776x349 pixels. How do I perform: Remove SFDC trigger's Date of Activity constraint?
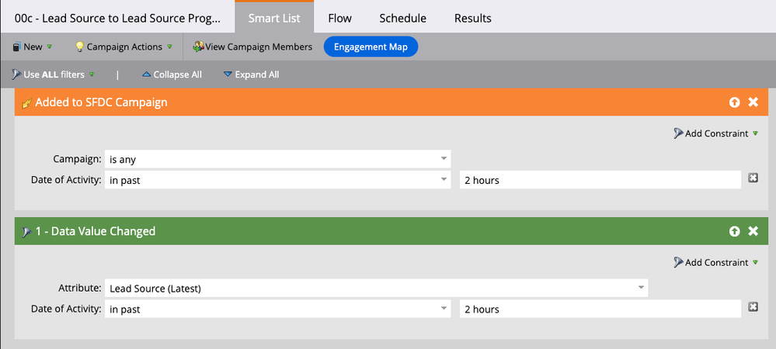(753, 178)
